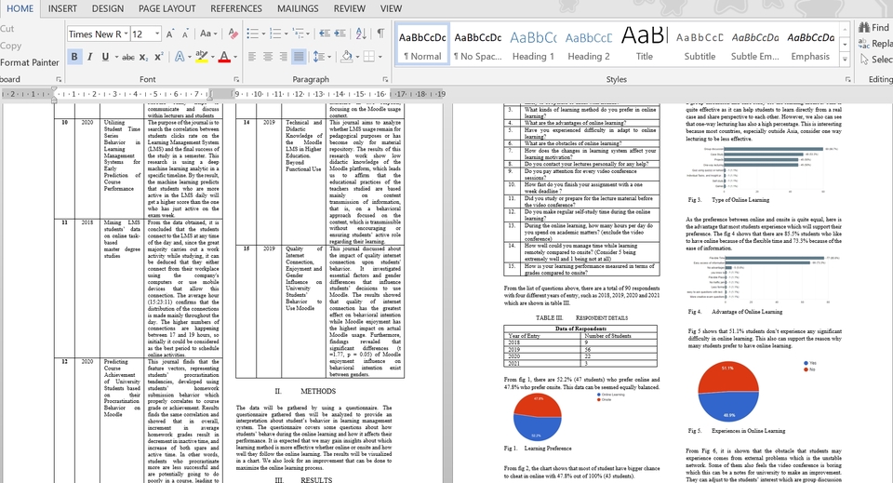Apply red font color
The image size is (893, 483).
pos(224,57)
